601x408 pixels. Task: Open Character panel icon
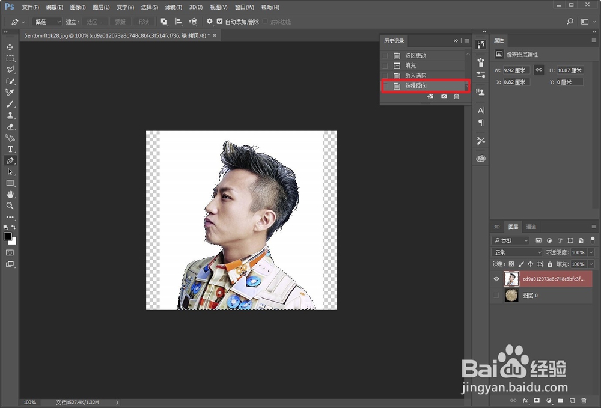point(481,111)
